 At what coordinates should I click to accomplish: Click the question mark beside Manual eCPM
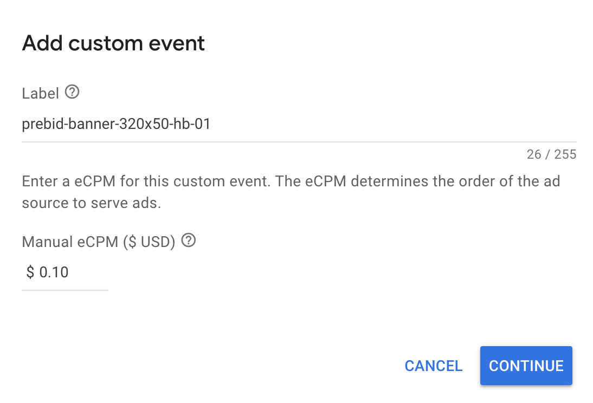(x=188, y=240)
